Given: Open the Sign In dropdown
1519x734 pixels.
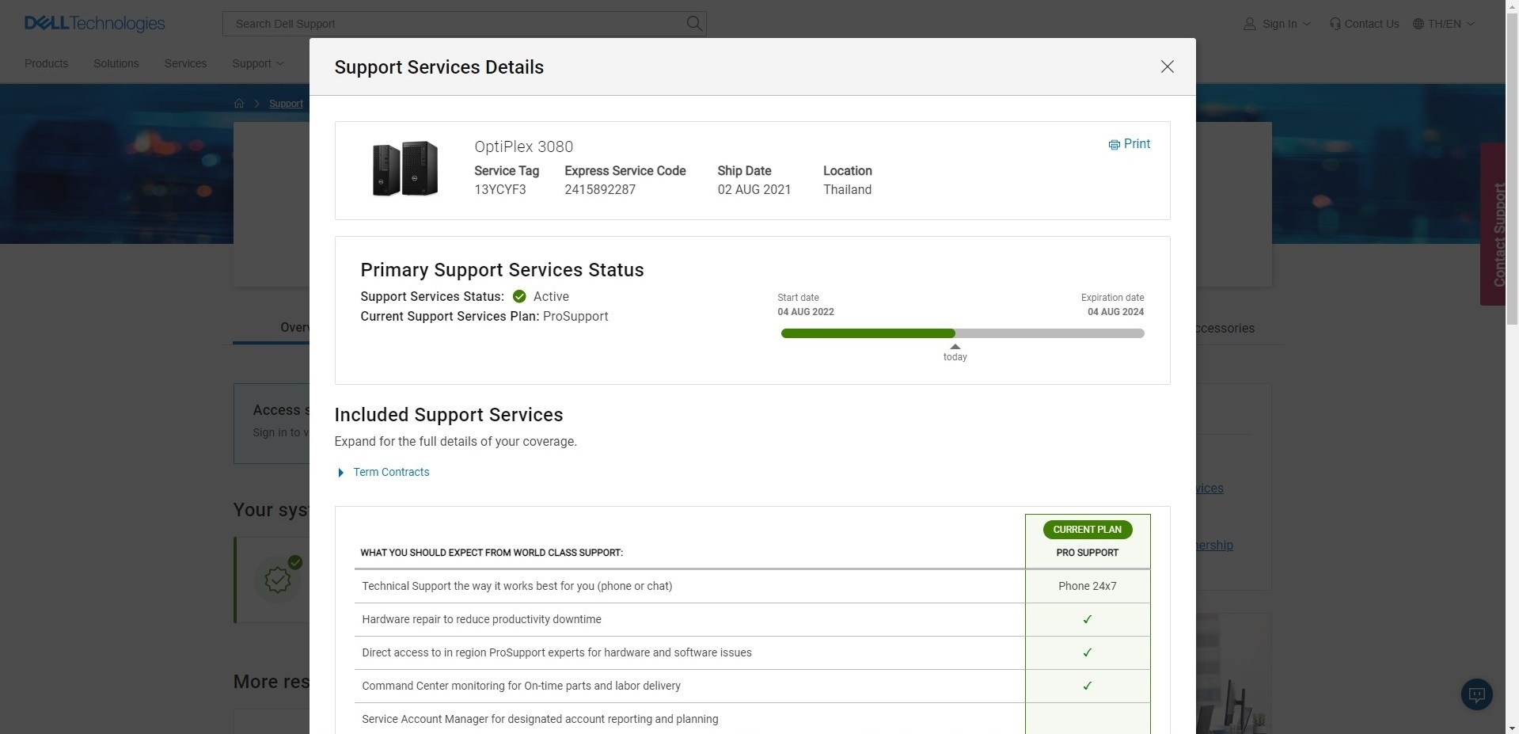Looking at the screenshot, I should 1277,24.
